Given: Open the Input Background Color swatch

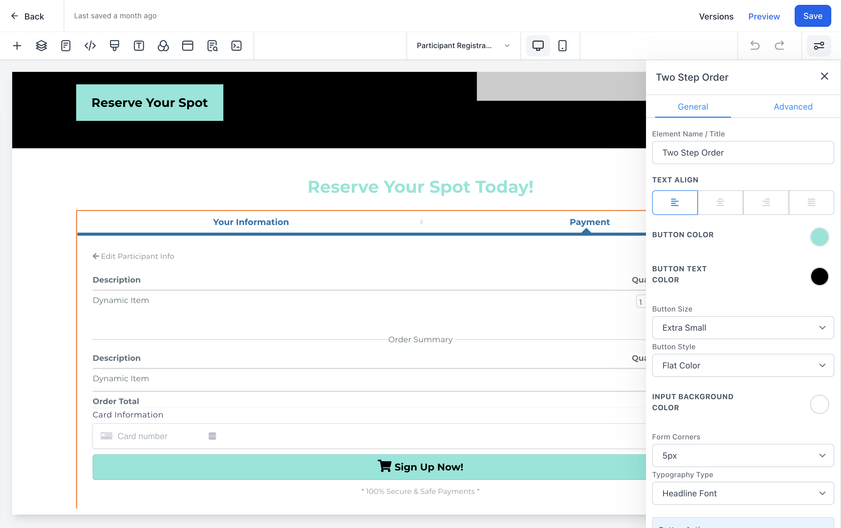Looking at the screenshot, I should 819,404.
